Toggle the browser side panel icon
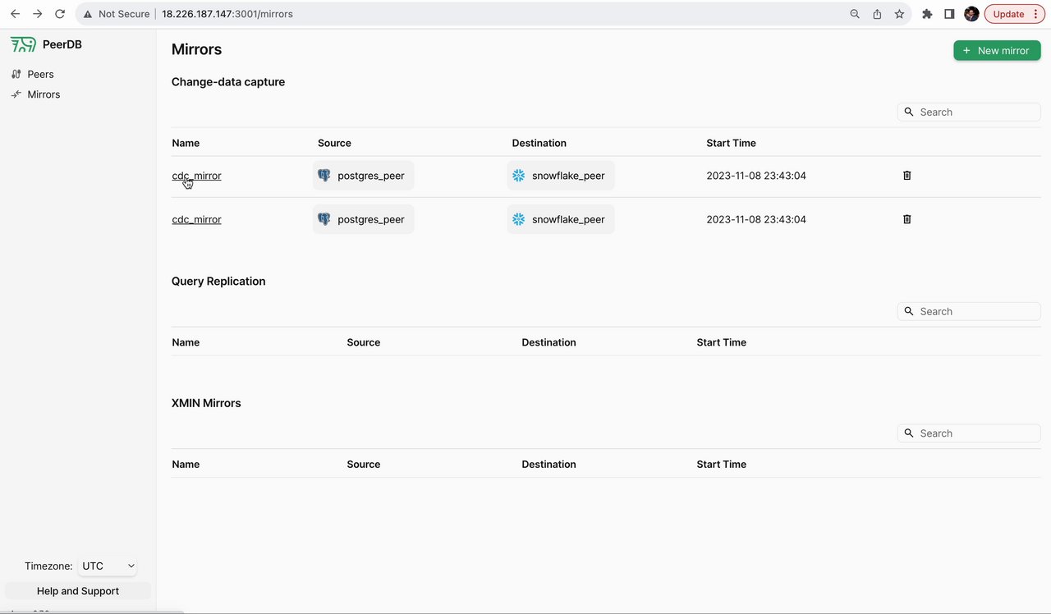The width and height of the screenshot is (1051, 614). 949,14
